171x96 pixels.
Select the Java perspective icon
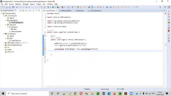[169, 7]
